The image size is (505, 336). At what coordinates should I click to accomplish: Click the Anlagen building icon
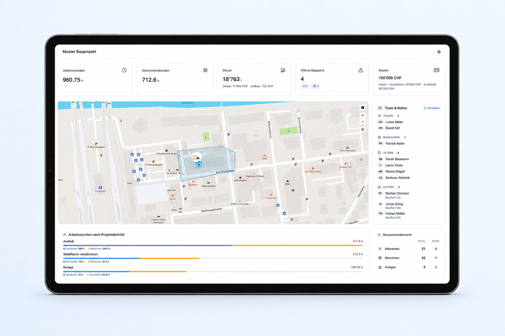(380, 267)
